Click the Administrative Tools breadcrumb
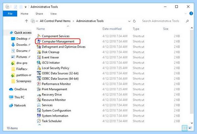The width and height of the screenshot is (197, 134). (90, 21)
